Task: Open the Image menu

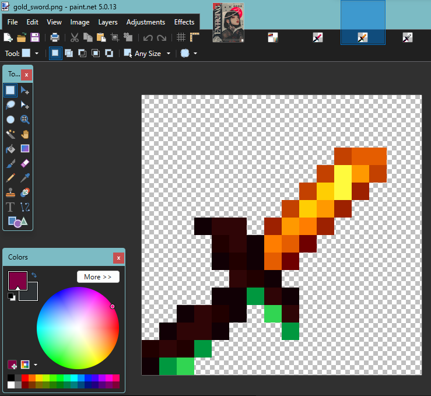Action: pos(80,22)
